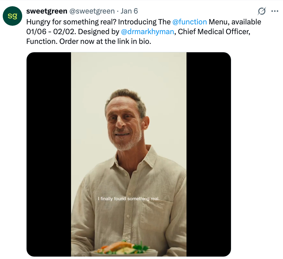The image size is (283, 259).
Task: Click the '01/06 - 02/02' availability text
Action: (51, 32)
